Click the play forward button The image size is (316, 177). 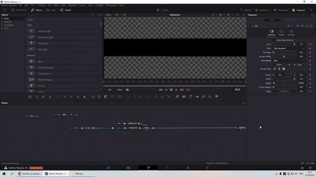coord(176,89)
